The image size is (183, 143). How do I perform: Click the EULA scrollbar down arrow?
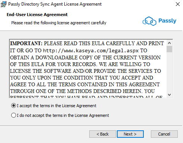169,95
